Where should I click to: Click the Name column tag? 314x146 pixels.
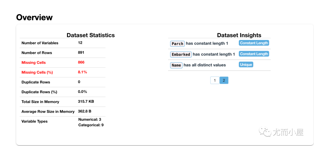click(176, 65)
